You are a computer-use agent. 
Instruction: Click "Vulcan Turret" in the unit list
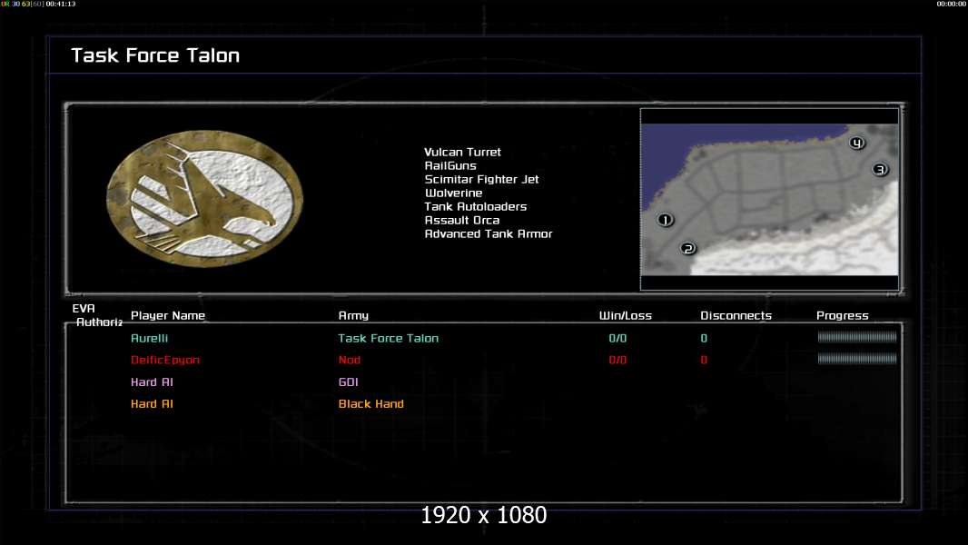click(x=462, y=152)
